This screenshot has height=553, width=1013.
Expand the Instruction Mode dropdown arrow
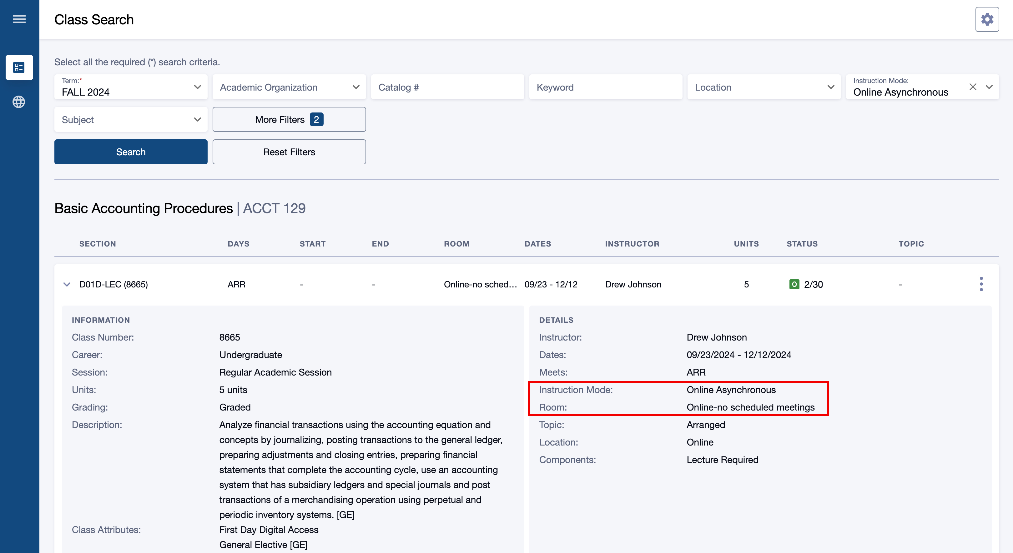click(989, 87)
